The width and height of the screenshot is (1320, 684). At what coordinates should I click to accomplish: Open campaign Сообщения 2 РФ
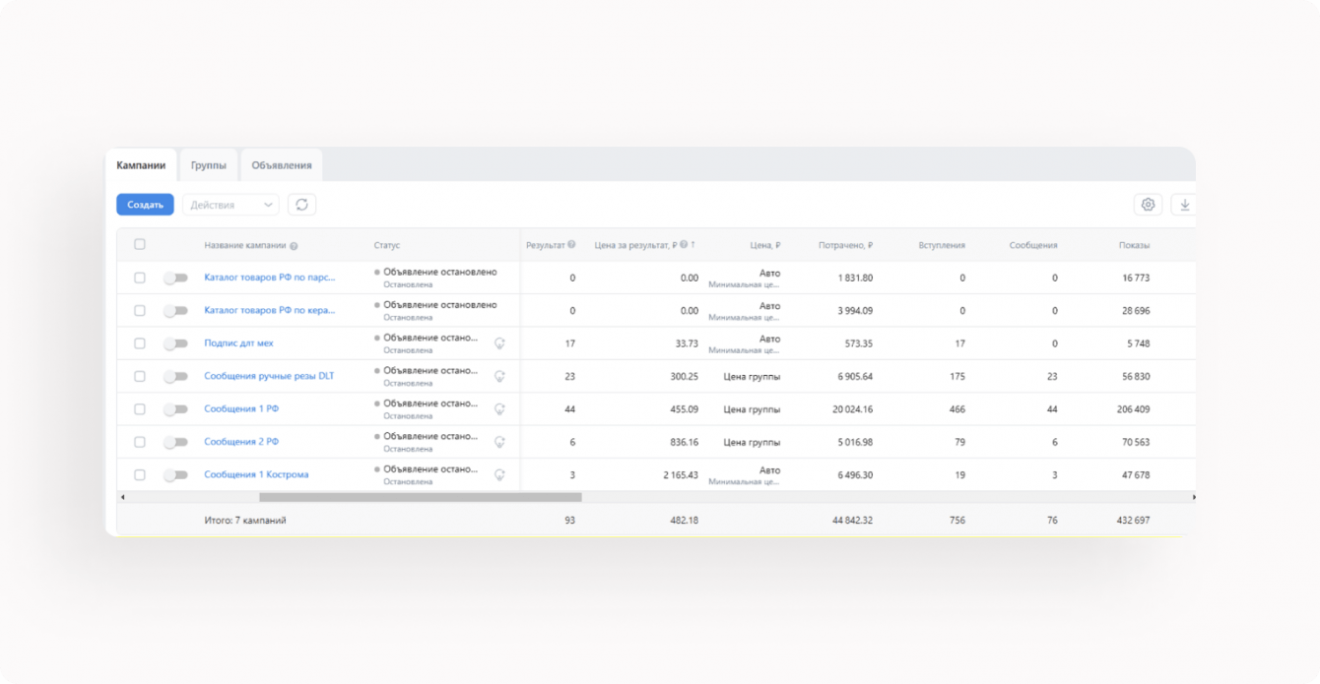241,442
